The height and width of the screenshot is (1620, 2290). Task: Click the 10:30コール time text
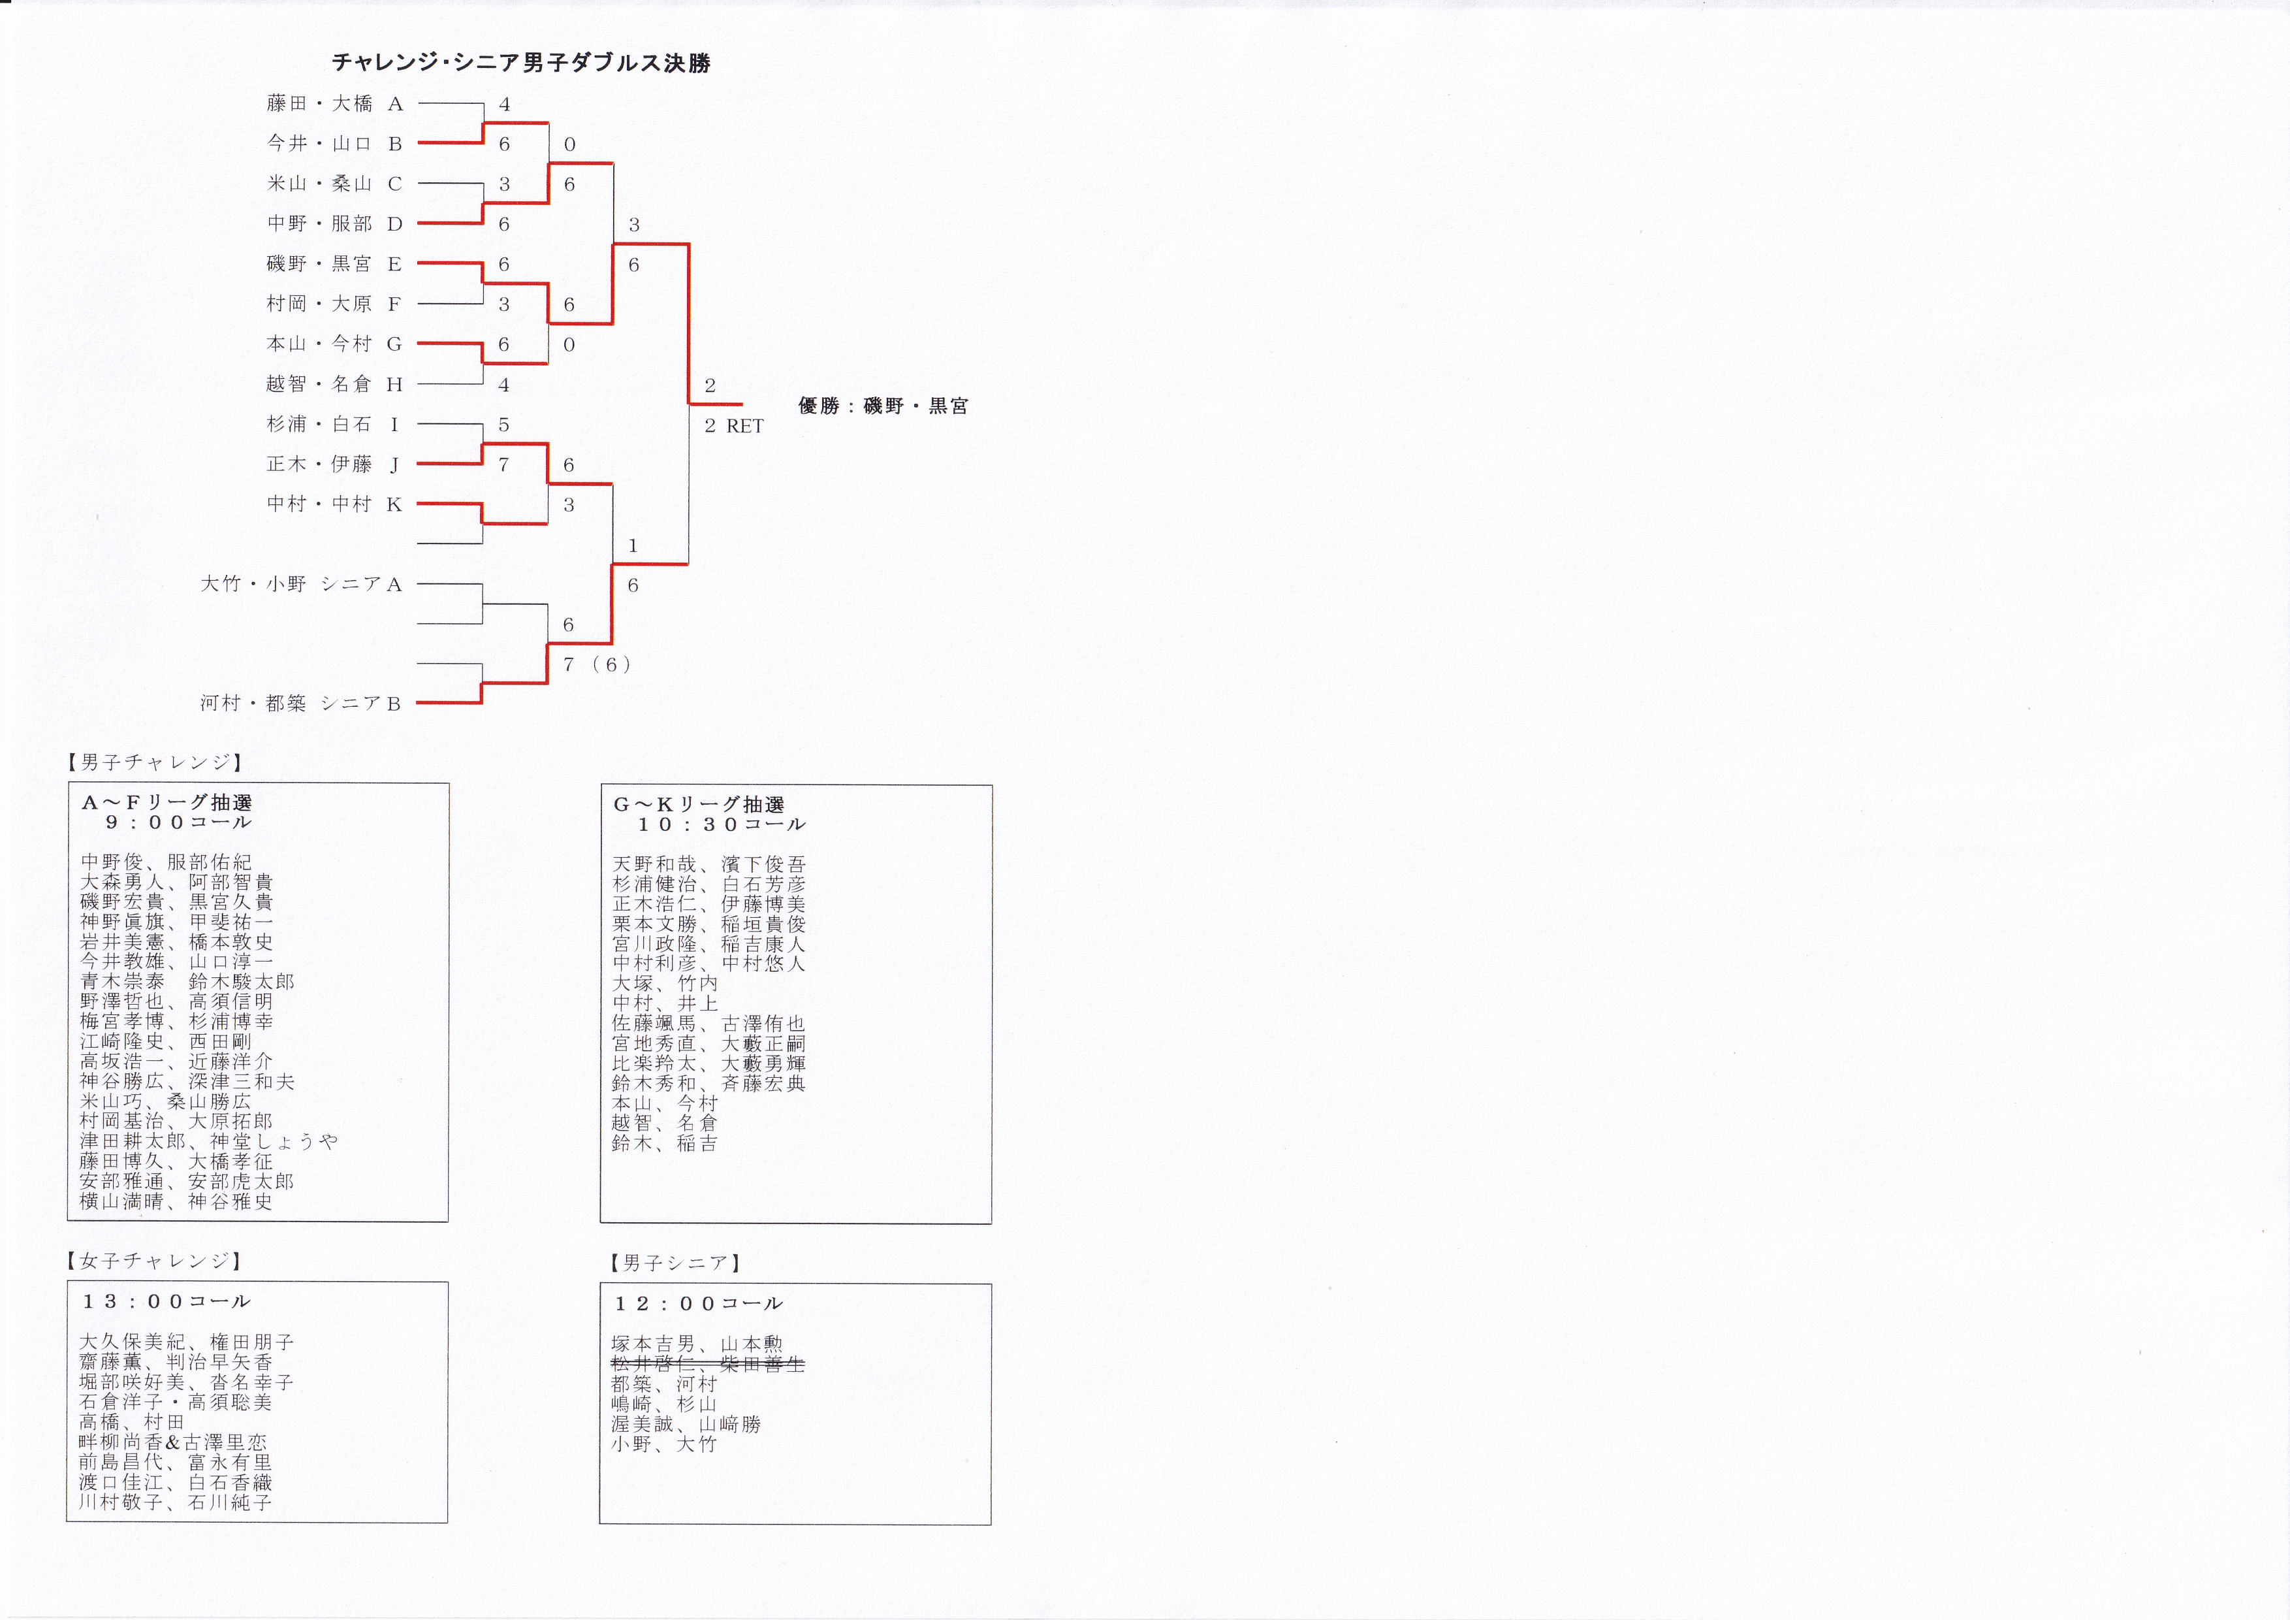point(721,825)
